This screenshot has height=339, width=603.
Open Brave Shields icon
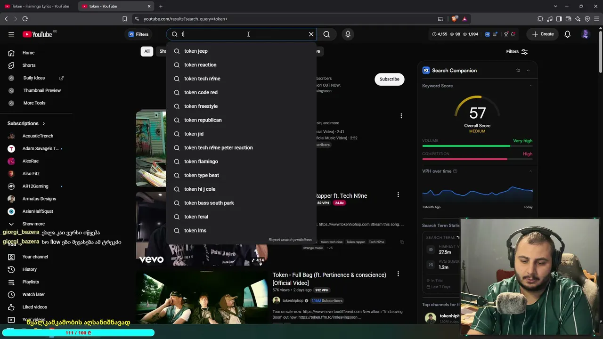pyautogui.click(x=454, y=19)
